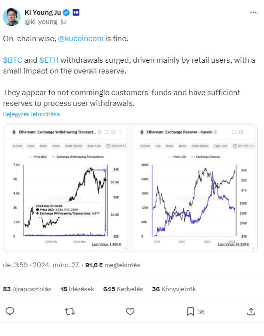Screen dimensions: 264x336
Task: Click the blue verified checkmark badge
Action: pos(66,13)
